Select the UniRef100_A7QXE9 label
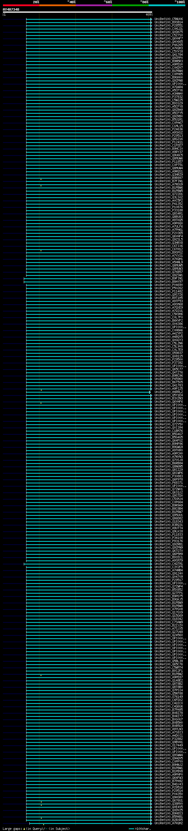 coord(169,307)
